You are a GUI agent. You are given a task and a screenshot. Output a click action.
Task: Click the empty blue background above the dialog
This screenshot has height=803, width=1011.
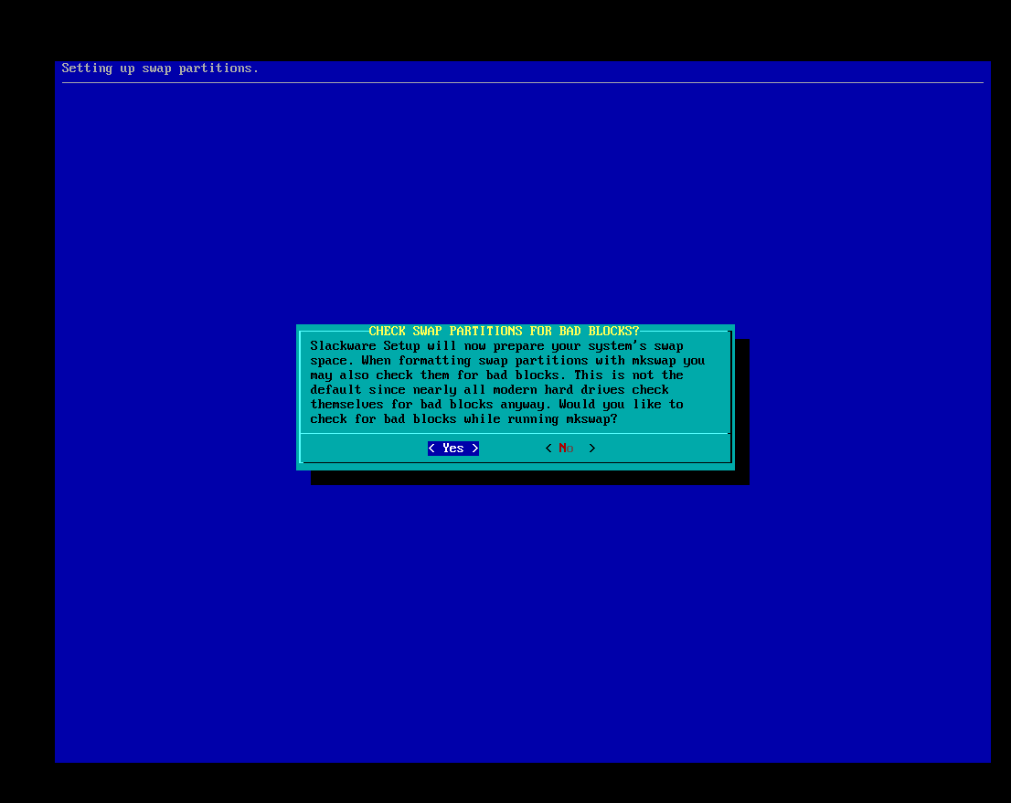click(522, 201)
